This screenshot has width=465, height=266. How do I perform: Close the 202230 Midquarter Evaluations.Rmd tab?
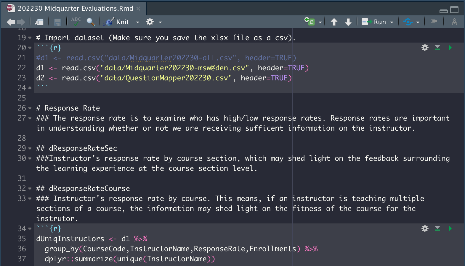138,9
